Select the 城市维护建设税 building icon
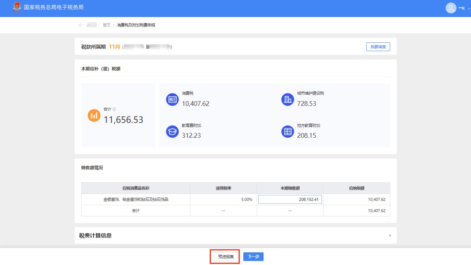The height and width of the screenshot is (265, 471). pos(287,99)
